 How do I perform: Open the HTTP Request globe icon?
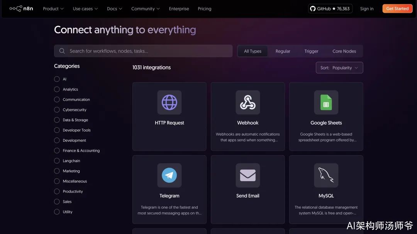(170, 102)
